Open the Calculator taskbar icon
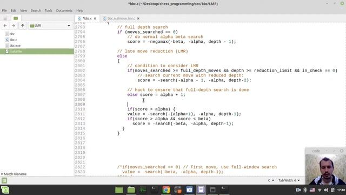 pyautogui.click(x=178, y=190)
